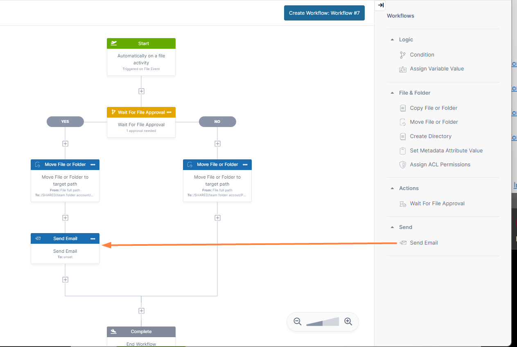Screen dimensions: 517x347
Task: Add a step below the Start node
Action: 141,91
